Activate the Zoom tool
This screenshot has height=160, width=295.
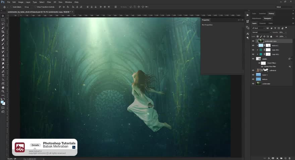pos(3,91)
